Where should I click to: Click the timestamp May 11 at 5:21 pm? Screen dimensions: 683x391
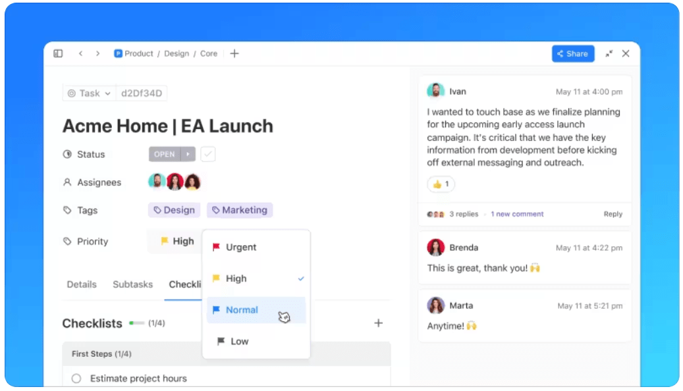click(589, 305)
